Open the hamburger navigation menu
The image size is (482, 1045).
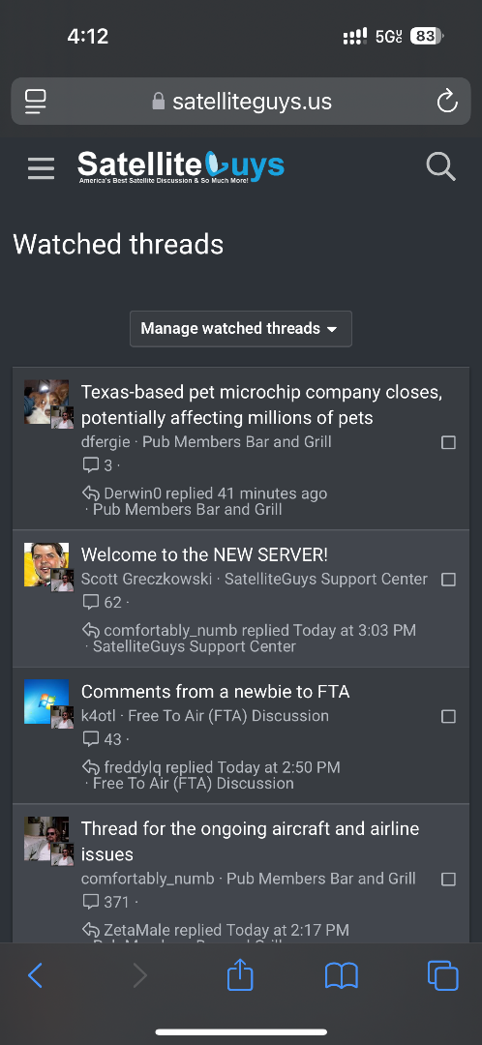[x=41, y=168]
